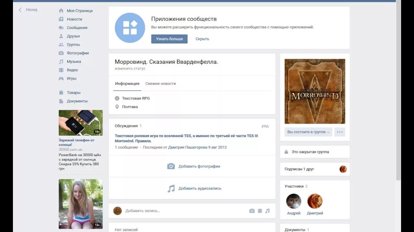
Task: Click the lock icon of closed group
Action: (x=286, y=152)
